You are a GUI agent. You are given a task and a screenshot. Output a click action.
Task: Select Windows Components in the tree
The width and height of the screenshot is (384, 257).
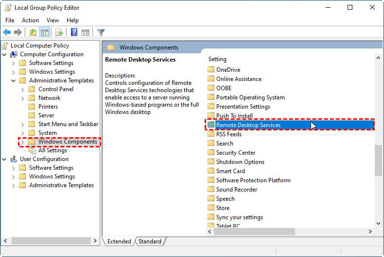(x=68, y=142)
